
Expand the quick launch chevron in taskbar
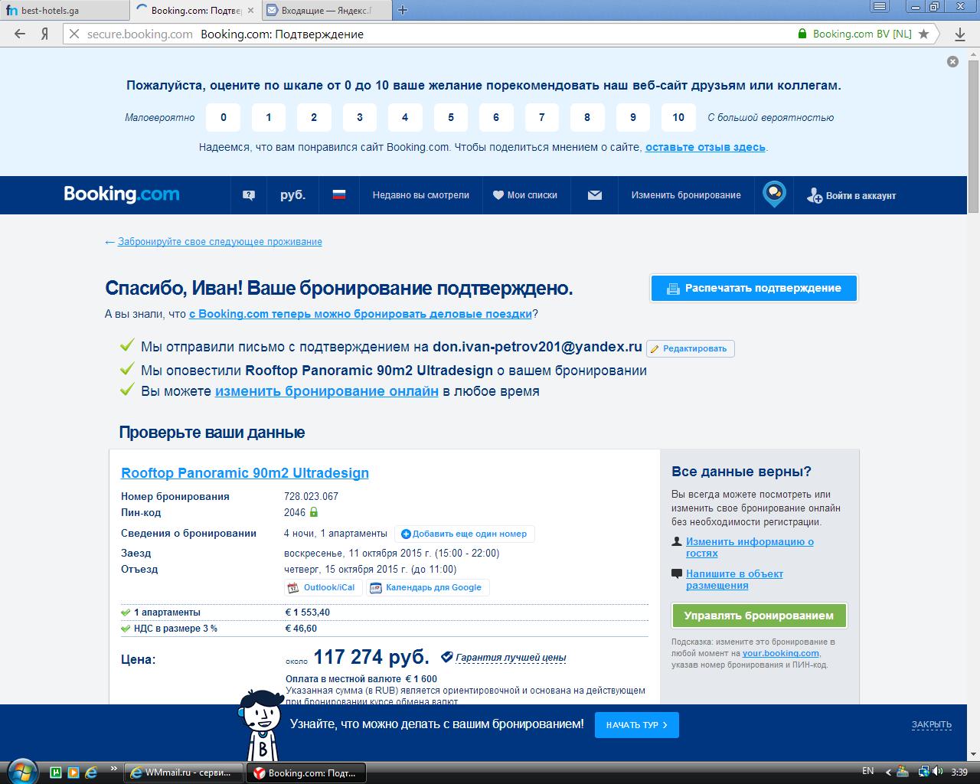click(114, 768)
